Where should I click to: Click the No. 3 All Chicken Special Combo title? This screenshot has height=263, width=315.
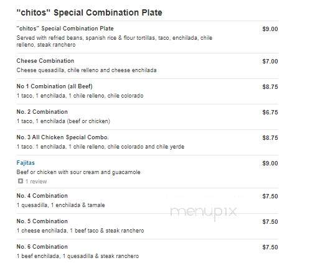click(x=62, y=137)
